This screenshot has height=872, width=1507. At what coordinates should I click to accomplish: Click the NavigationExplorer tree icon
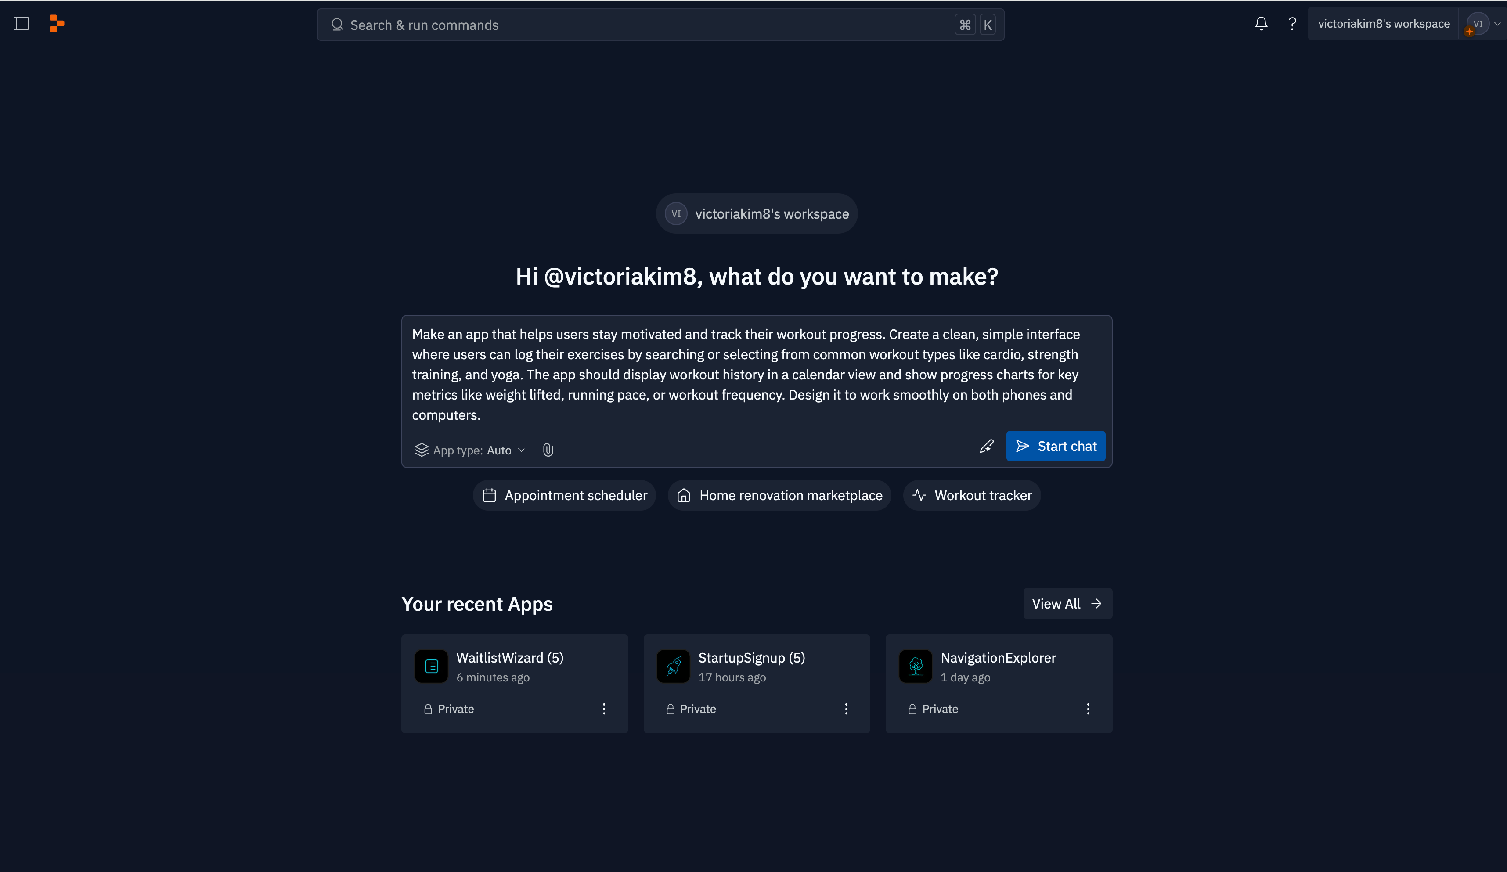(916, 666)
